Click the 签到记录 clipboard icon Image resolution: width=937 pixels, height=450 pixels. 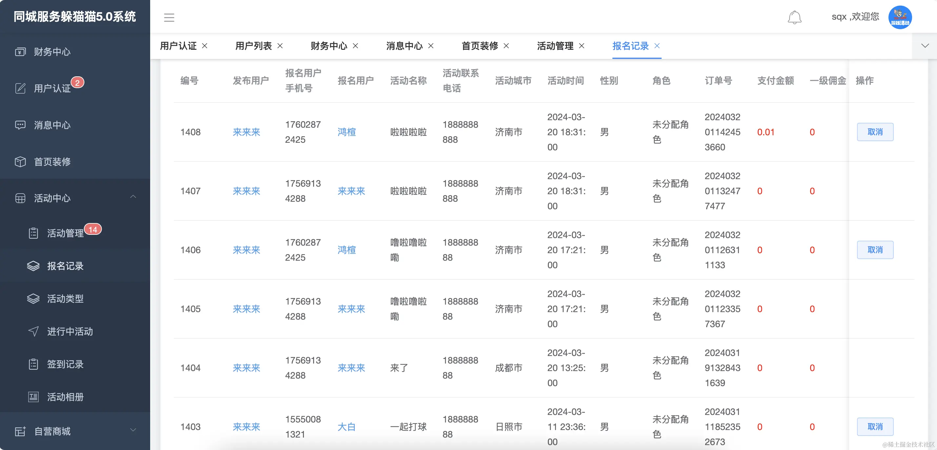coord(33,364)
